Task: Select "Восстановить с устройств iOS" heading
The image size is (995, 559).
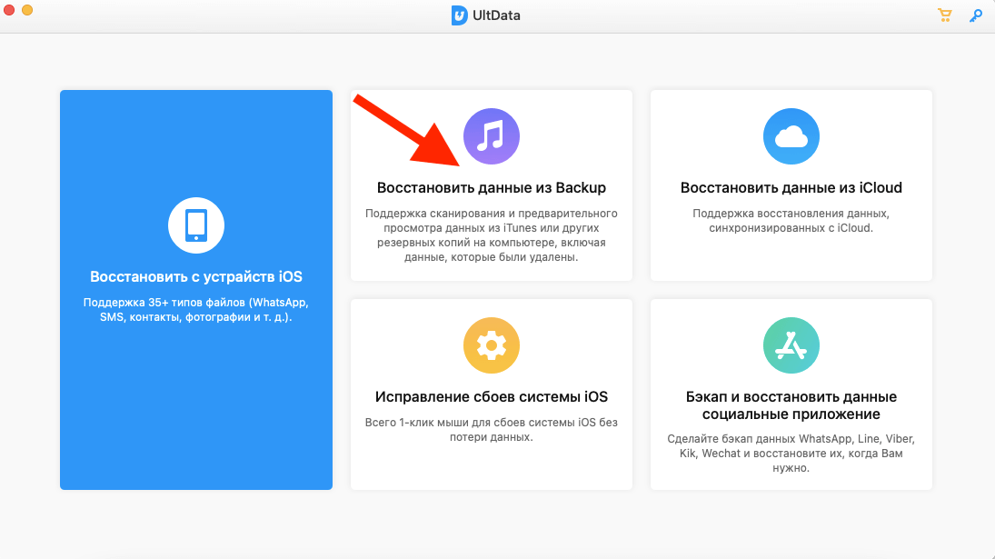Action: (196, 276)
